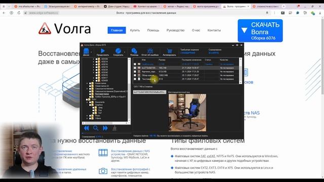Click the scan progress bar near status
Image resolution: width=324 pixels, height=182 pixels.
107,133
